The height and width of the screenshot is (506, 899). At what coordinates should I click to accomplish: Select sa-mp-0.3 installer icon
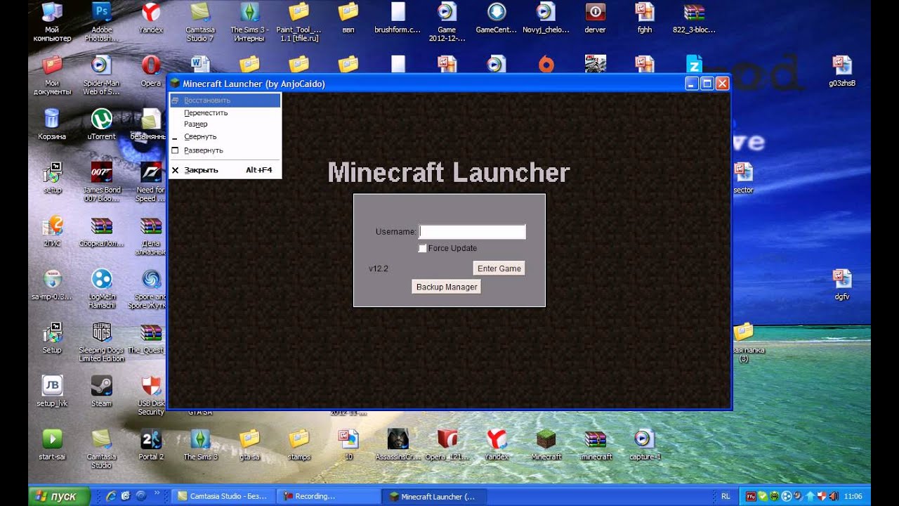pos(52,285)
